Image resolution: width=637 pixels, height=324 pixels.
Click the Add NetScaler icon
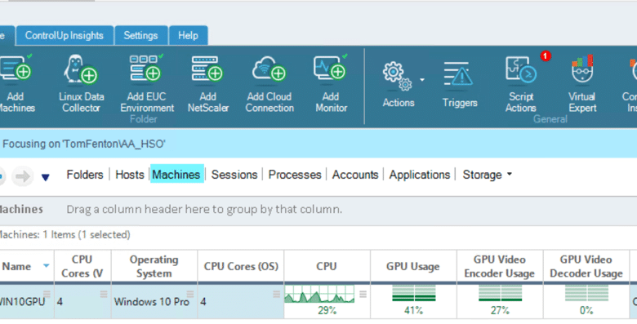tap(208, 83)
